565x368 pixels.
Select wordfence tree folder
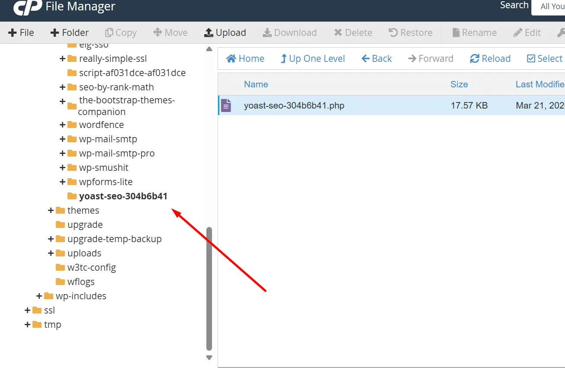(101, 125)
